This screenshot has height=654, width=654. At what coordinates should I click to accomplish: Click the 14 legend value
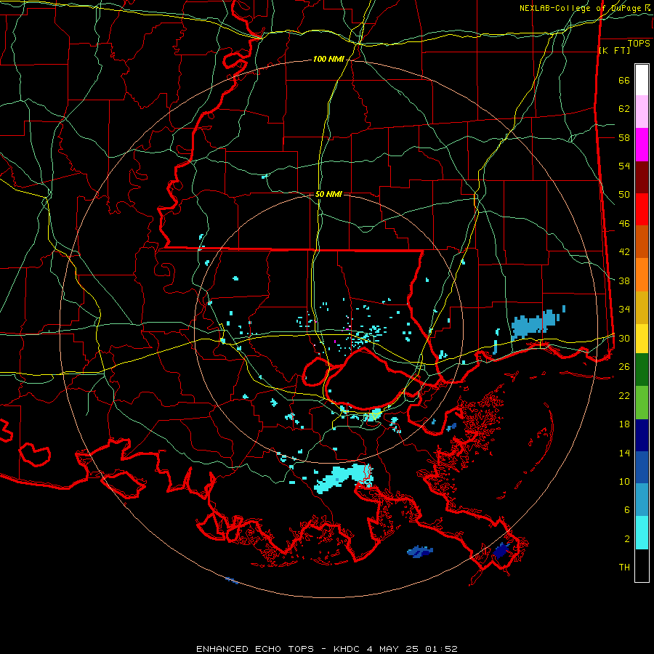pos(624,453)
